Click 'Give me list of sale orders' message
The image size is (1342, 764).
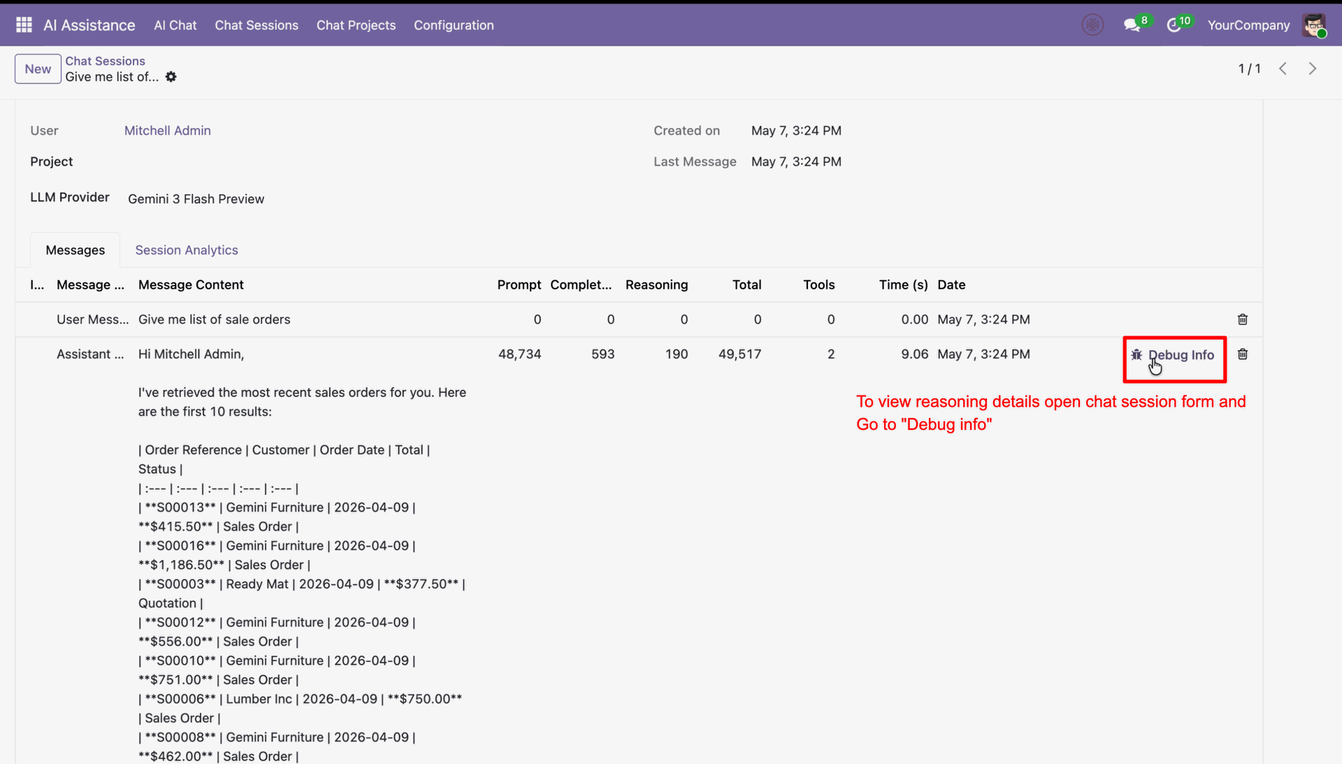[x=214, y=319]
